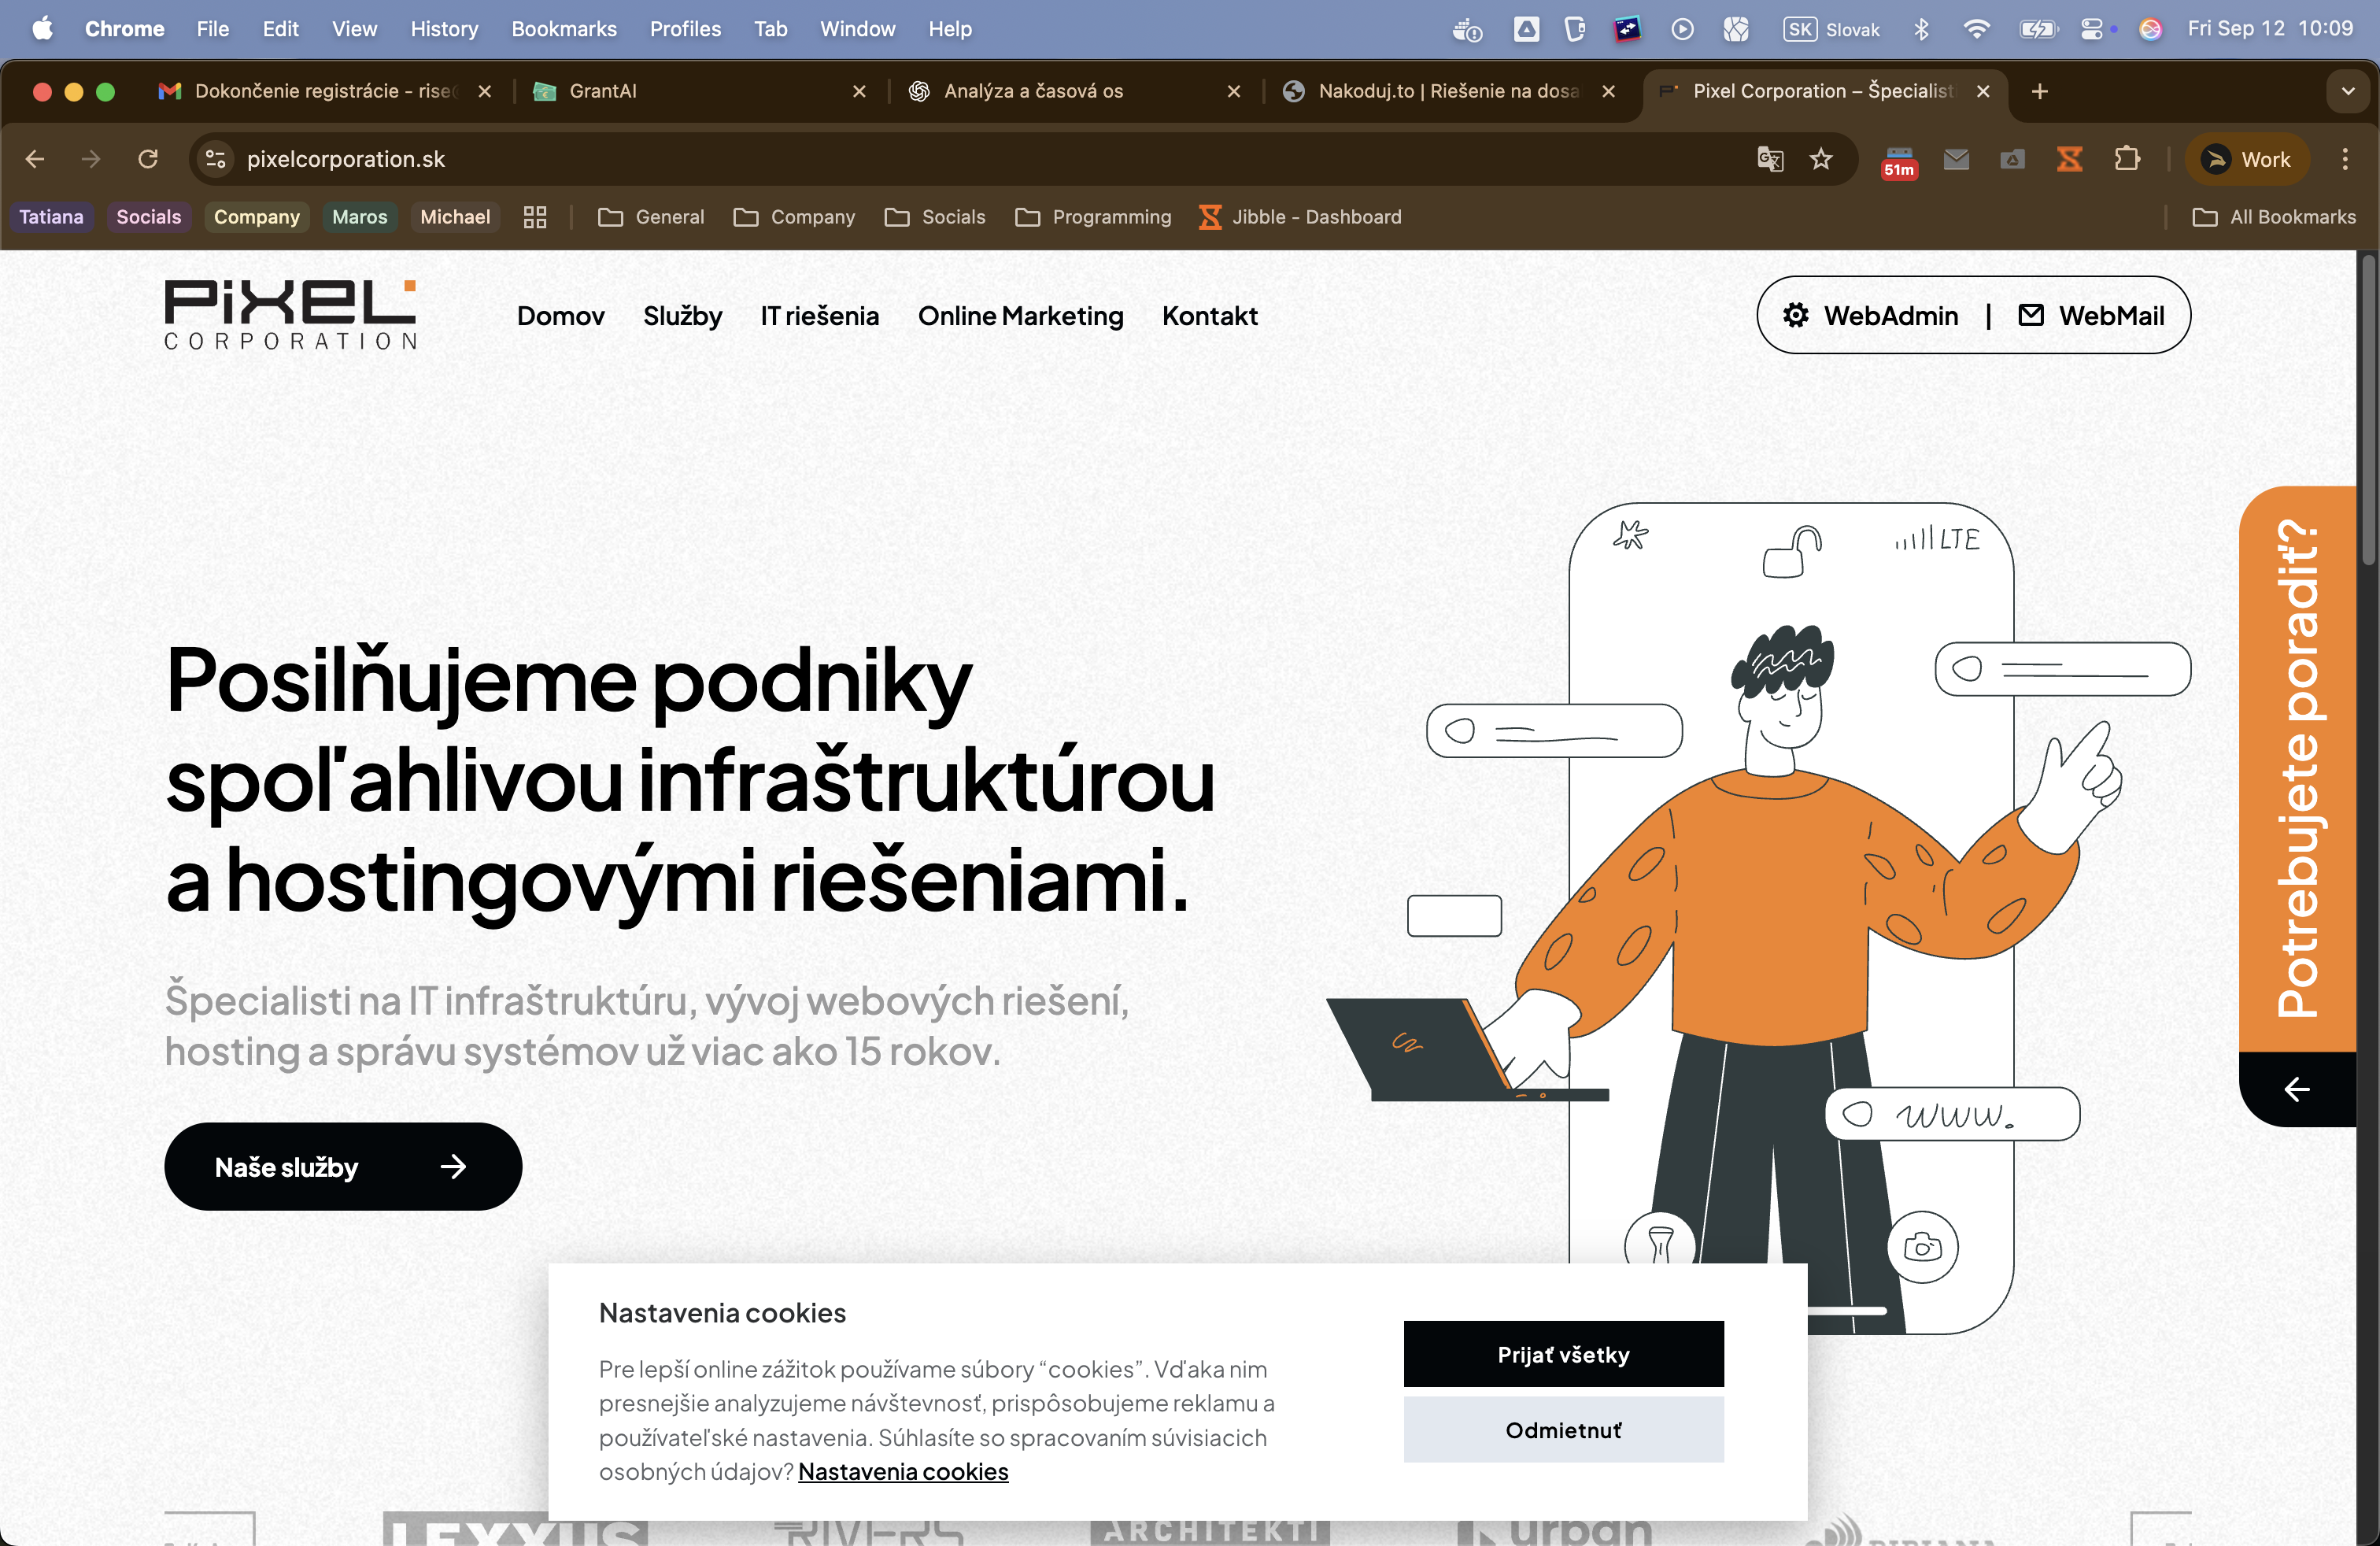Switch the Slovak keyboard input source
This screenshot has width=2380, height=1546.
click(1831, 29)
